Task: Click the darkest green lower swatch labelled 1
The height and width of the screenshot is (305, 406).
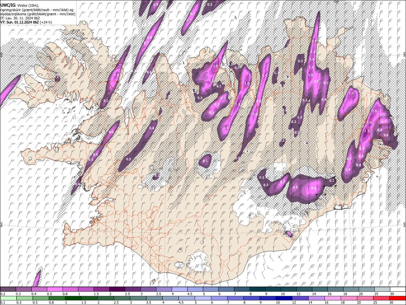Action: pos(73,298)
